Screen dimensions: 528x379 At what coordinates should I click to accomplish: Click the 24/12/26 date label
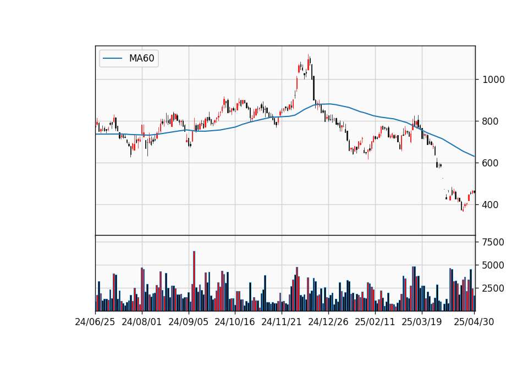(328, 322)
